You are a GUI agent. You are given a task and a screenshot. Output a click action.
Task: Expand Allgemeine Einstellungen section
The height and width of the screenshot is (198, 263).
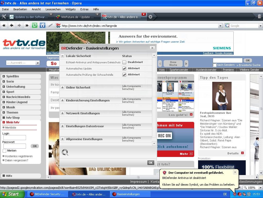point(63,139)
